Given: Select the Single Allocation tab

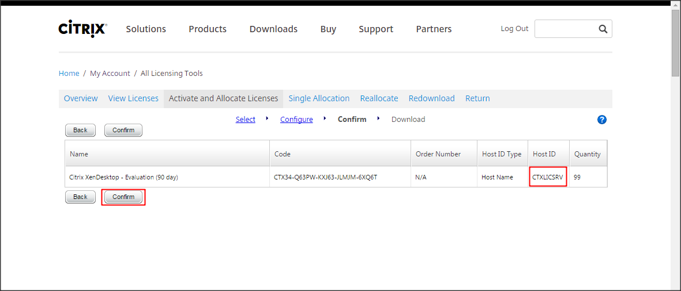Looking at the screenshot, I should pos(319,98).
